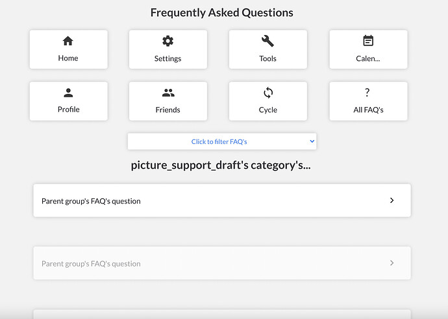Click the chevron on the first FAQ question

point(392,200)
